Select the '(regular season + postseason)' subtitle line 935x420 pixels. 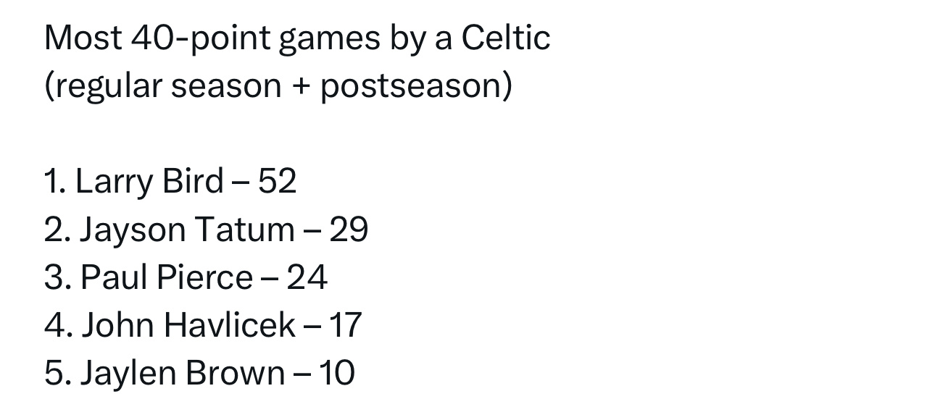pos(278,86)
